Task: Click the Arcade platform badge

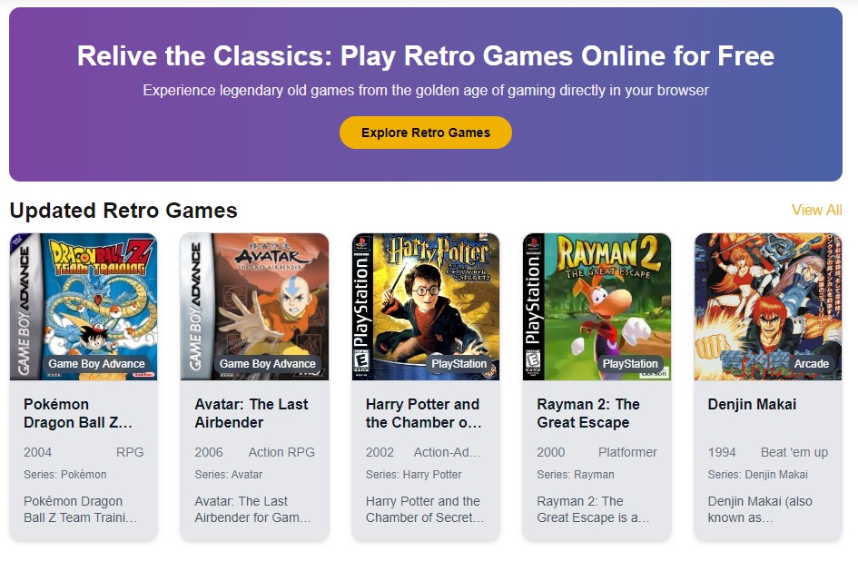Action: click(x=812, y=364)
